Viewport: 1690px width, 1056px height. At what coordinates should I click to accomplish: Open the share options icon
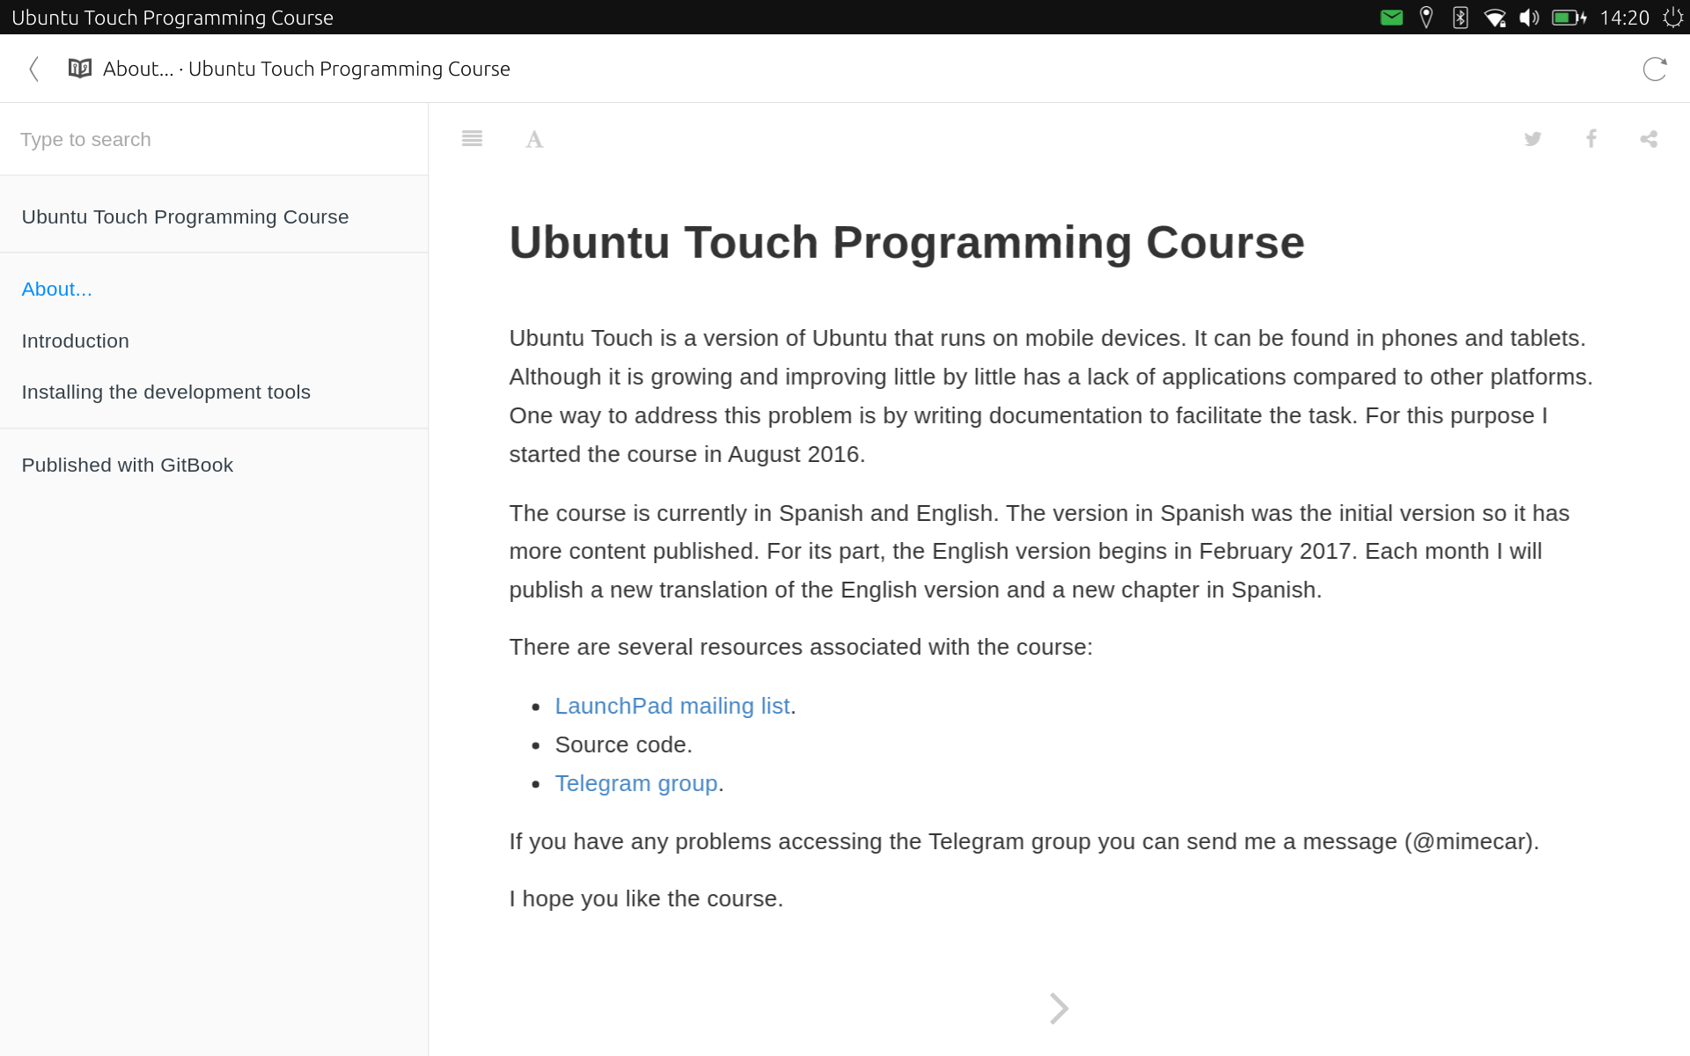pyautogui.click(x=1649, y=139)
